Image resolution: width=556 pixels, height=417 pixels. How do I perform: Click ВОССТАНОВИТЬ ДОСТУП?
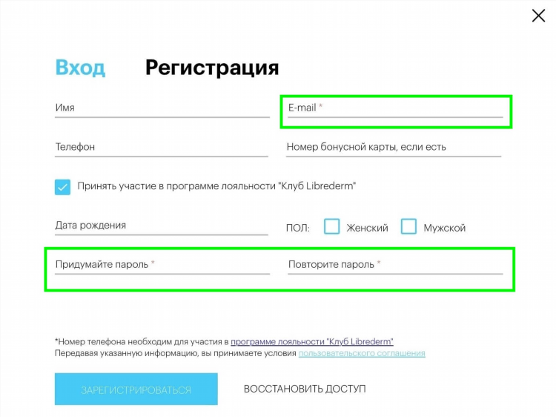click(305, 389)
